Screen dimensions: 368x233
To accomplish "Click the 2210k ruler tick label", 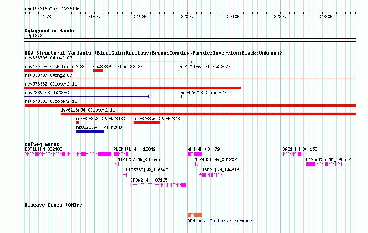I will (x=233, y=17).
